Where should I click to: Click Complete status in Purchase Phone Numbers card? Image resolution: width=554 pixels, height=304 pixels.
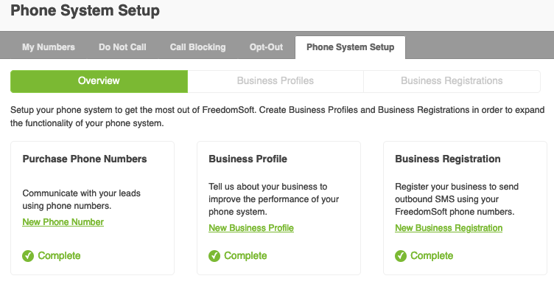pos(59,256)
